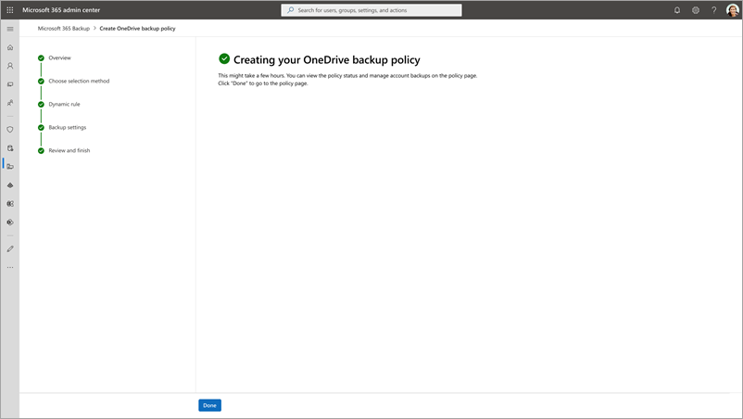Screen dimensions: 743x419
Task: Open the database-with-badge icon below the shield
Action: coord(10,148)
